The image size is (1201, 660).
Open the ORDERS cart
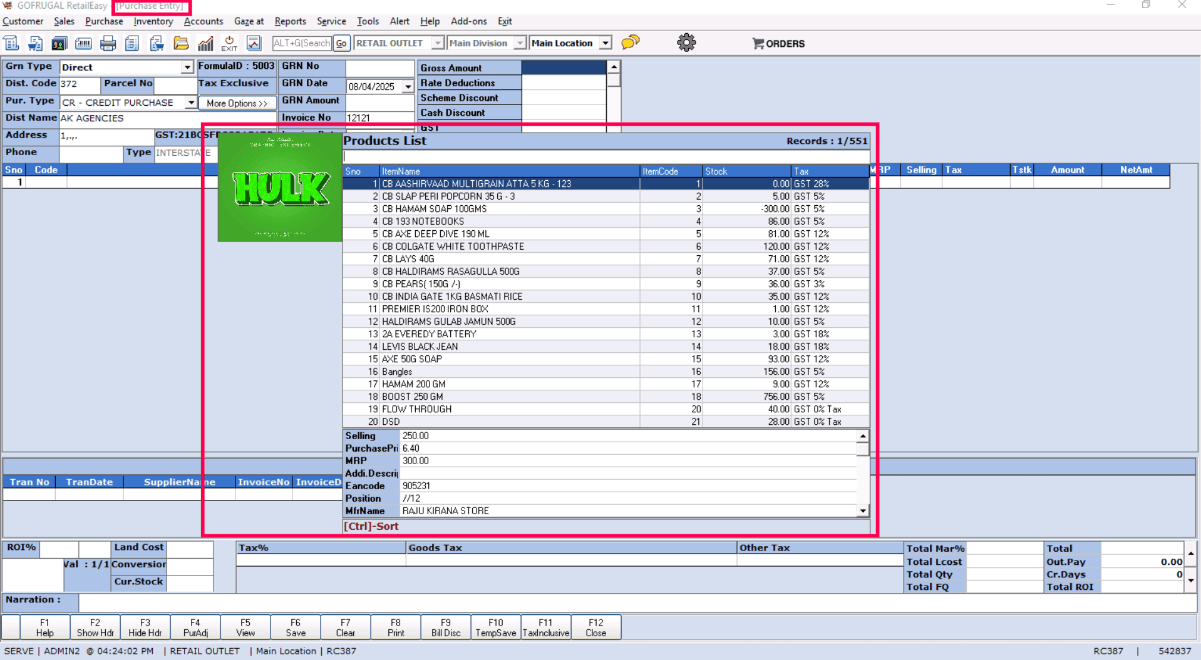tap(778, 43)
